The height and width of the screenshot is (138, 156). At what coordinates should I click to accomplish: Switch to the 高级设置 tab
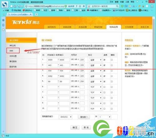point(67,27)
